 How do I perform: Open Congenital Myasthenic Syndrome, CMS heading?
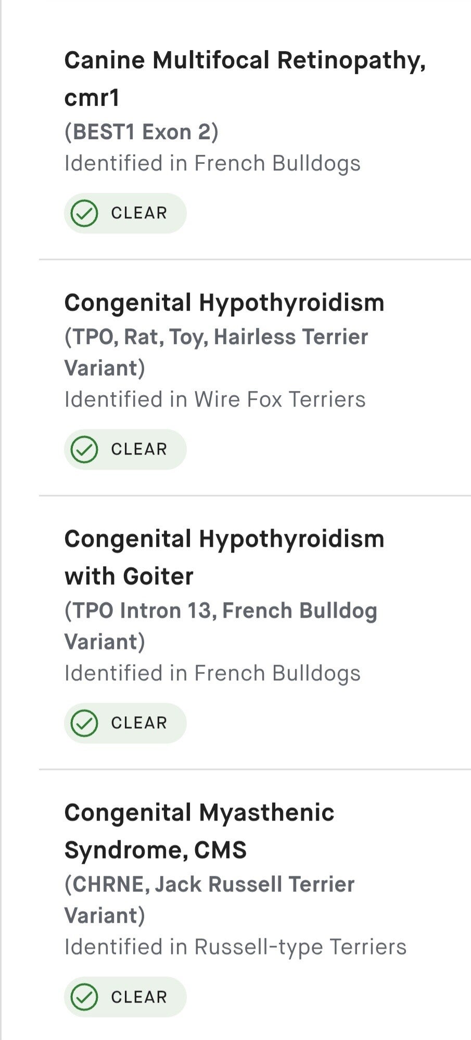[199, 831]
